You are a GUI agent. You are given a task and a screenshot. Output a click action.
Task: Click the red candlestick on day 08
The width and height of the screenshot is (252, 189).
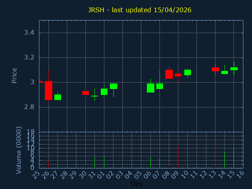[x=169, y=74]
